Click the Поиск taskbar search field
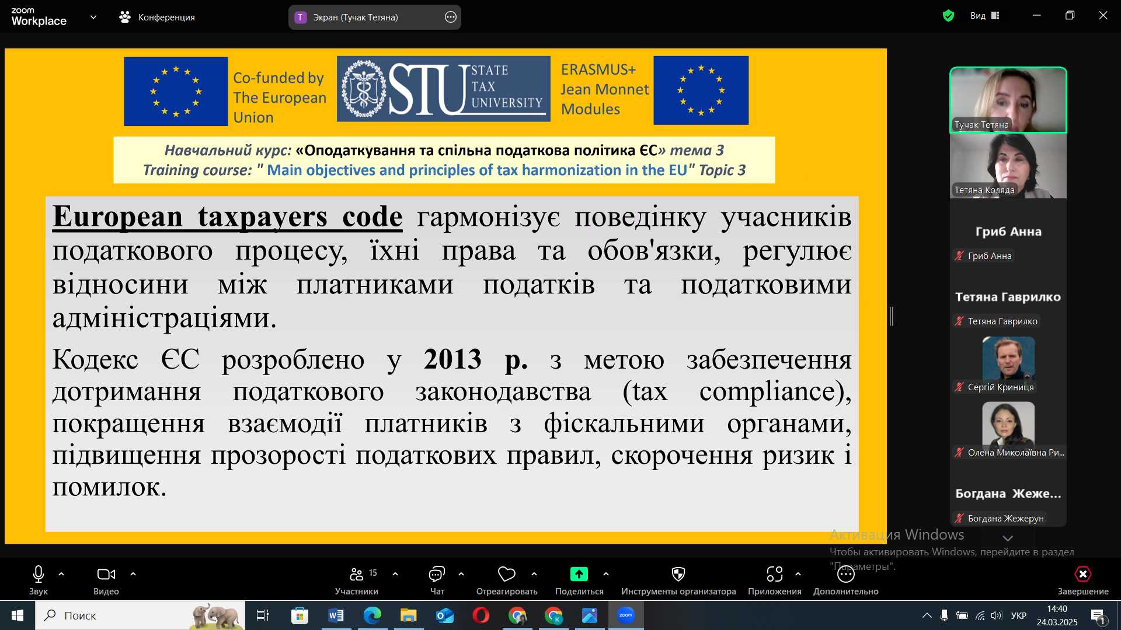This screenshot has width=1121, height=630. [x=140, y=615]
